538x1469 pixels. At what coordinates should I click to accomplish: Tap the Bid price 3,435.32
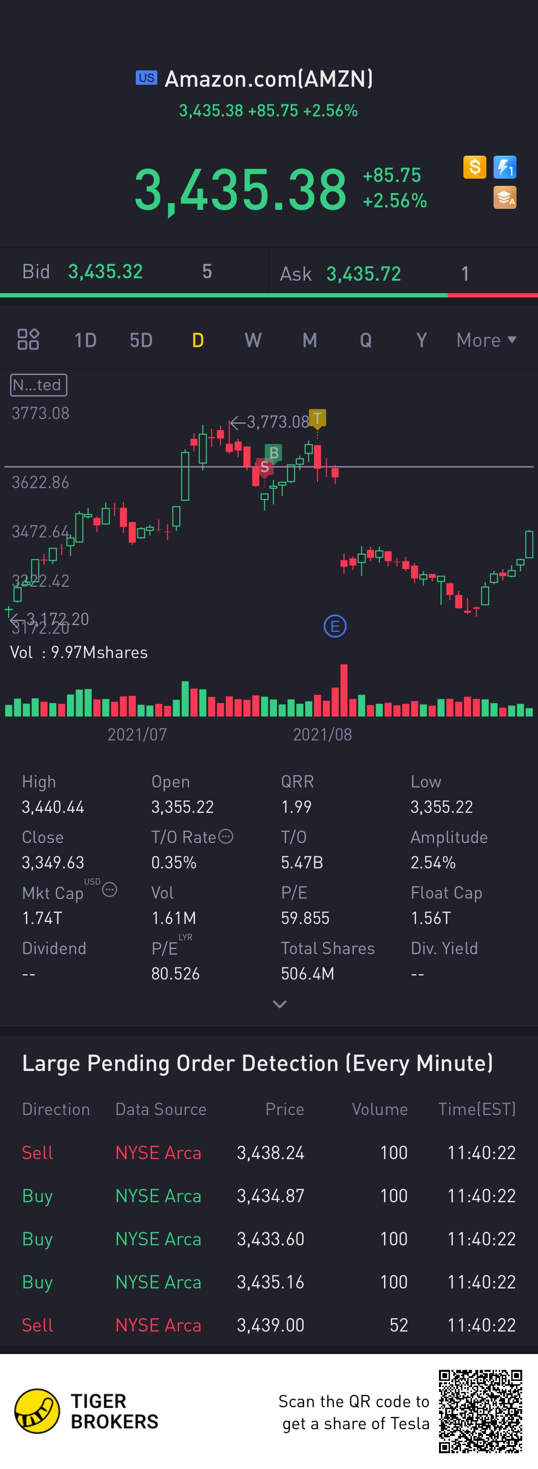click(x=105, y=272)
